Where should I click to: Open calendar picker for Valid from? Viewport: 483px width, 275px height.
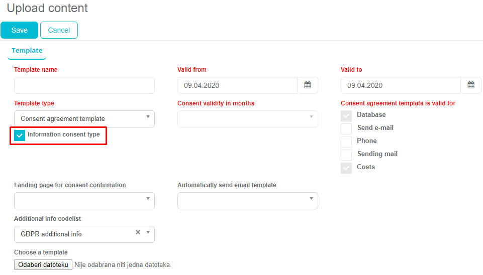click(x=308, y=85)
